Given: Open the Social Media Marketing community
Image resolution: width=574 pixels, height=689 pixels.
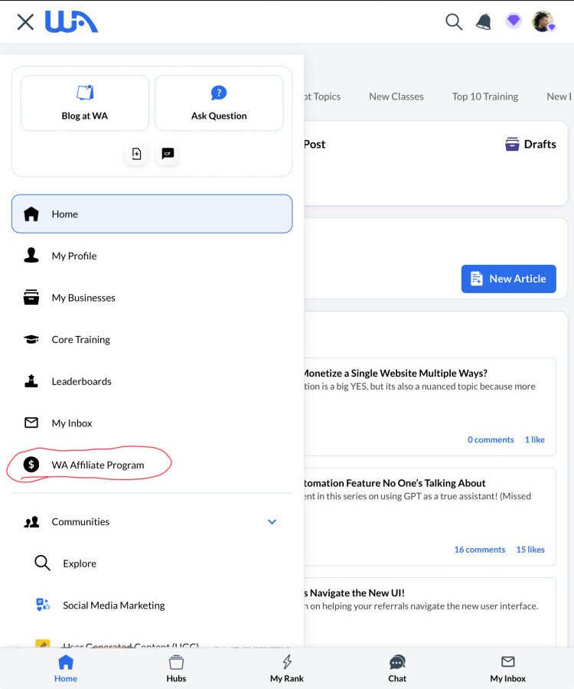Looking at the screenshot, I should [x=114, y=605].
